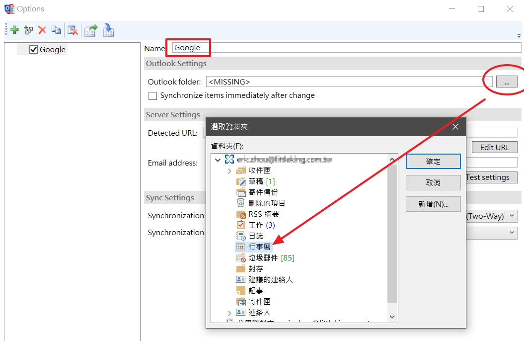The height and width of the screenshot is (341, 524).
Task: Select the 行事曆 calendar folder
Action: pyautogui.click(x=259, y=247)
